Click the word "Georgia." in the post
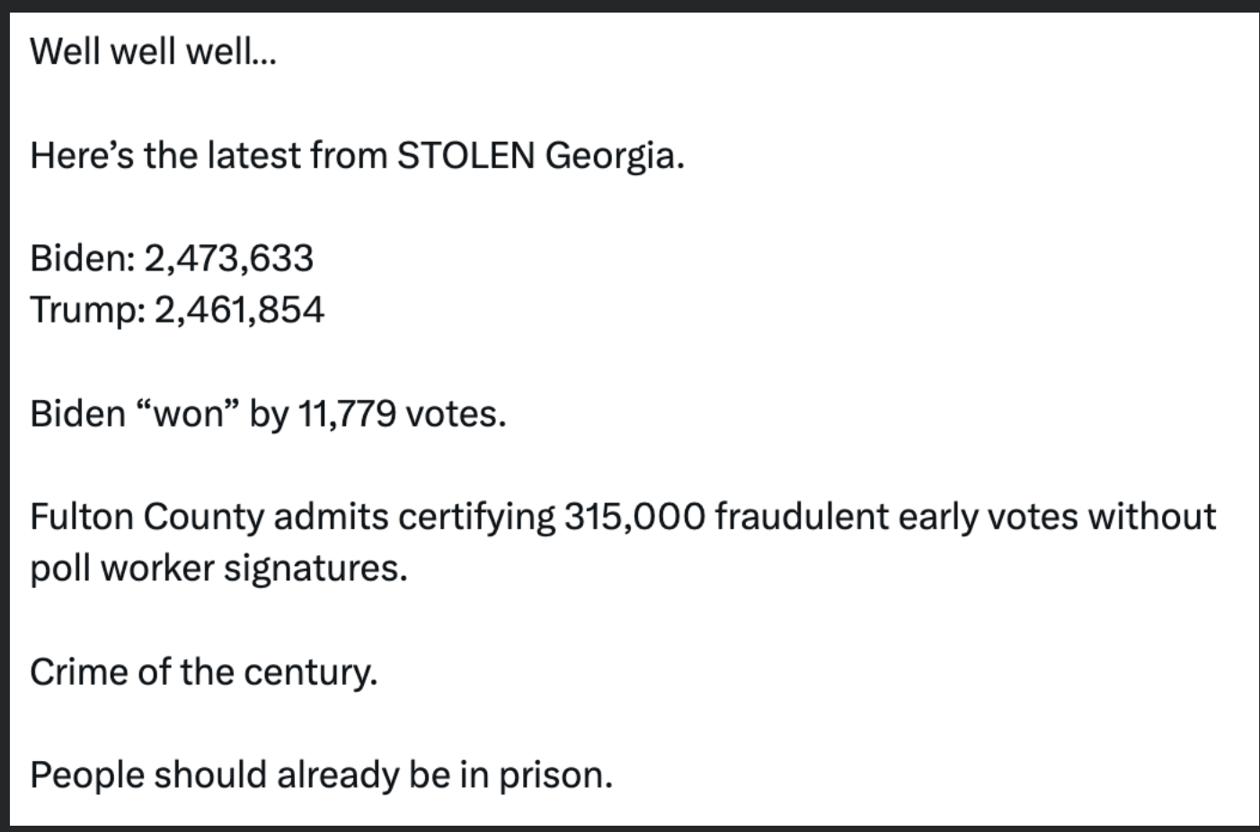Image resolution: width=1260 pixels, height=832 pixels. point(615,157)
